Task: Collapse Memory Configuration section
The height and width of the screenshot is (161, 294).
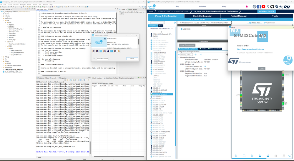Action: [x=179, y=57]
